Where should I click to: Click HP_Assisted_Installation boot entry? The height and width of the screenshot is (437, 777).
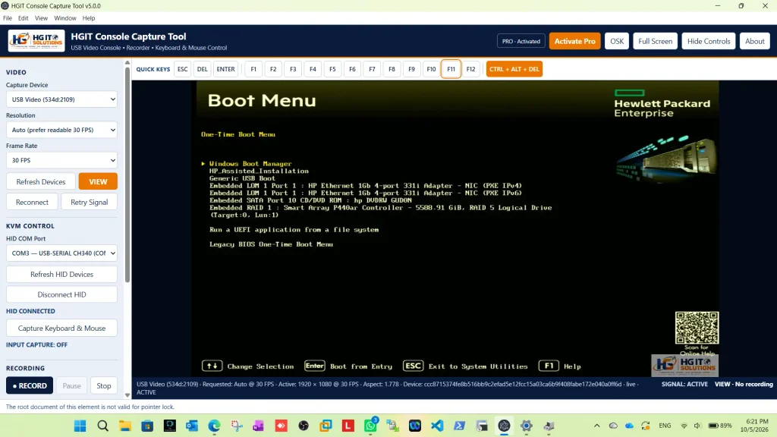[259, 171]
